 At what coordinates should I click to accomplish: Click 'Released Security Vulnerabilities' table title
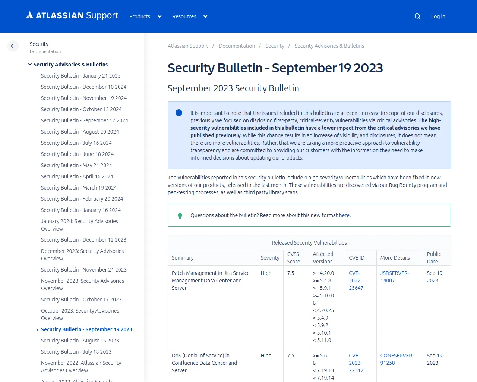pyautogui.click(x=309, y=243)
